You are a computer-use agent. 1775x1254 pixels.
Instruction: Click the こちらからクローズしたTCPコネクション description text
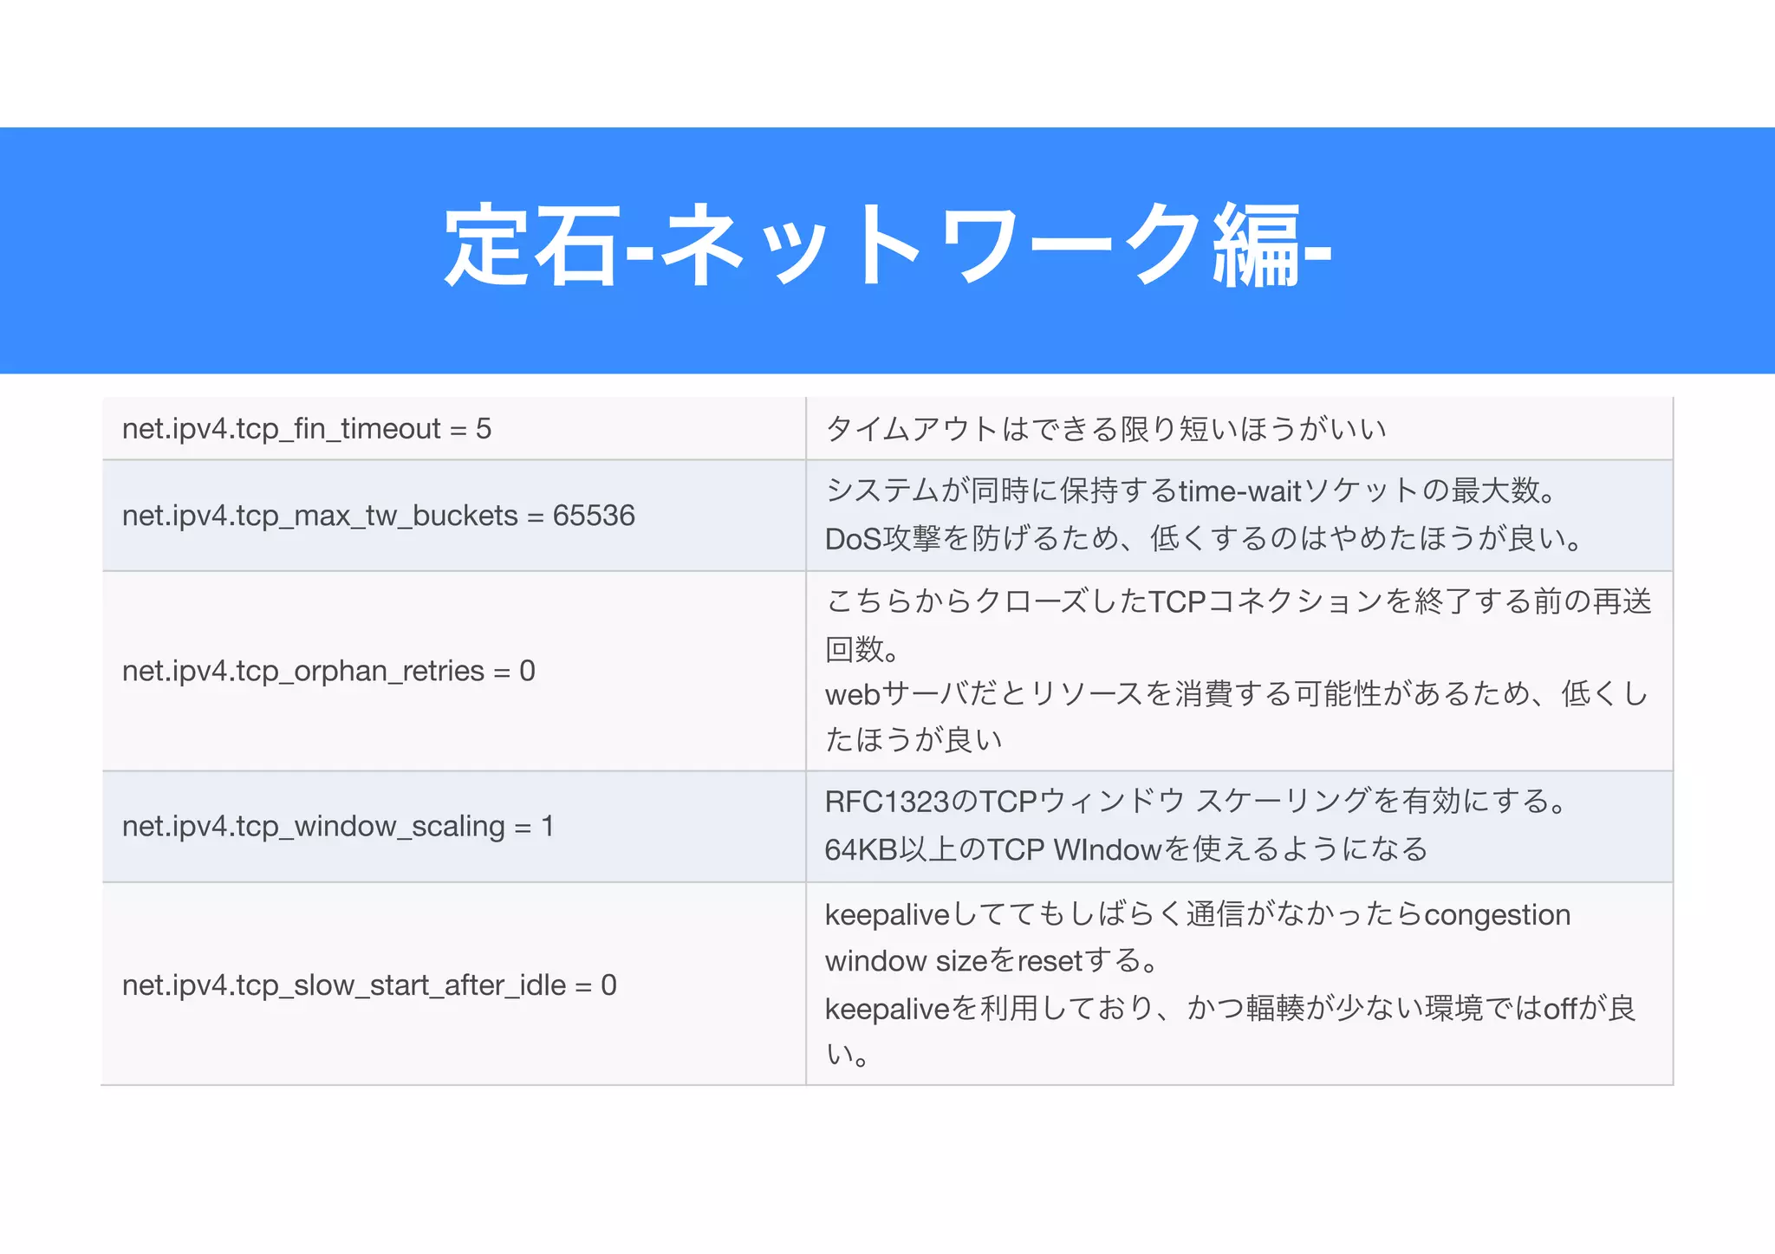coord(1238,601)
